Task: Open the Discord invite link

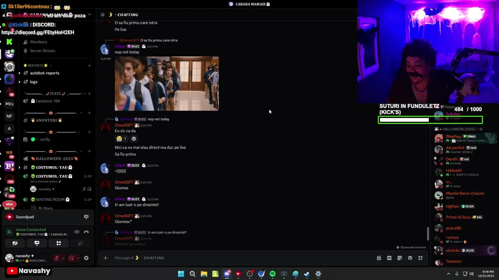Action: (38, 32)
